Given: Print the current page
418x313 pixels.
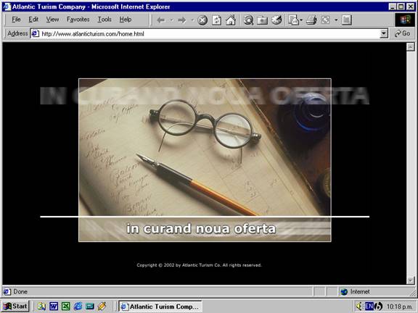Looking at the screenshot, I should click(x=311, y=20).
